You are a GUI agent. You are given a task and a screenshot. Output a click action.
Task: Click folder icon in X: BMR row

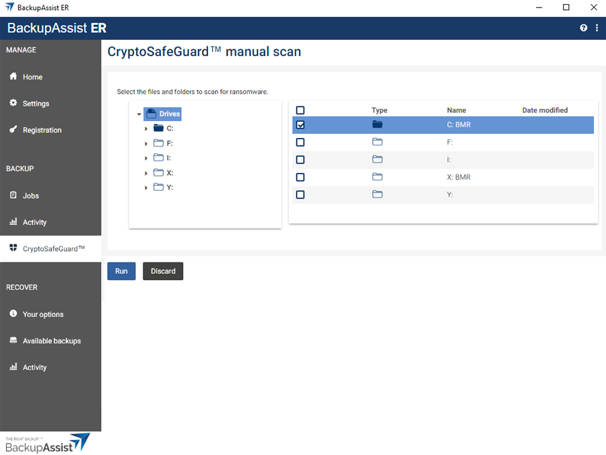pos(377,176)
